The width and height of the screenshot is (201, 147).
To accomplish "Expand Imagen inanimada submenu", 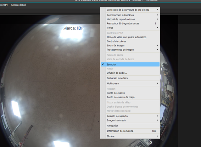I will tap(130, 120).
